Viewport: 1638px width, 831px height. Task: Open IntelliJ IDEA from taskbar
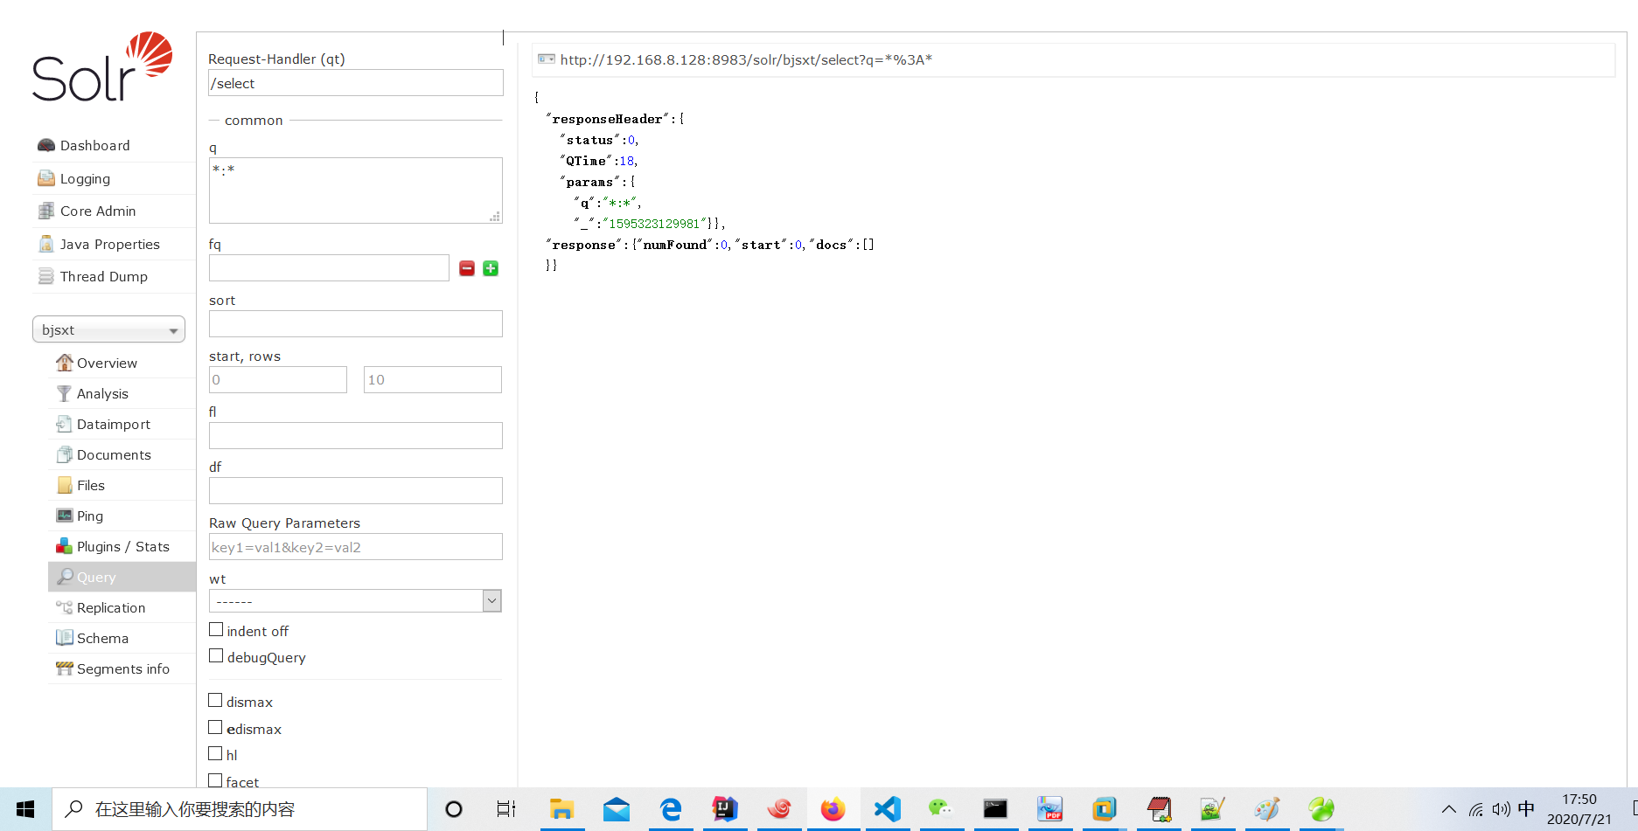[725, 809]
